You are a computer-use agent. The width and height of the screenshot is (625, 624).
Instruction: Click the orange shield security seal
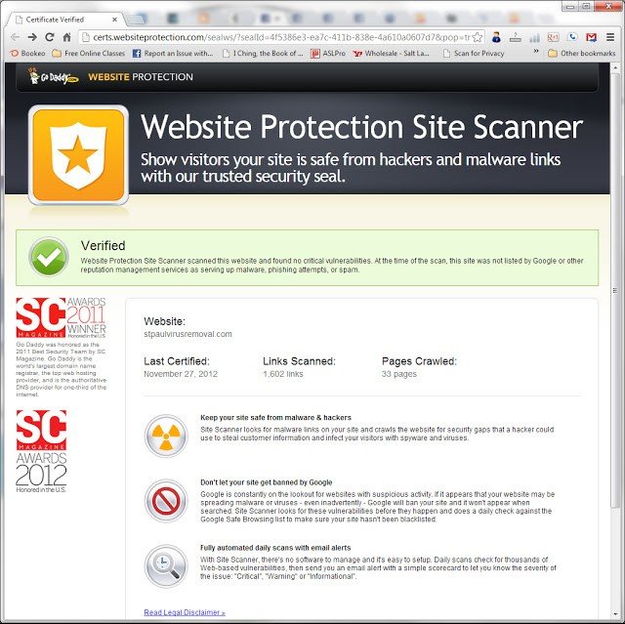(78, 155)
